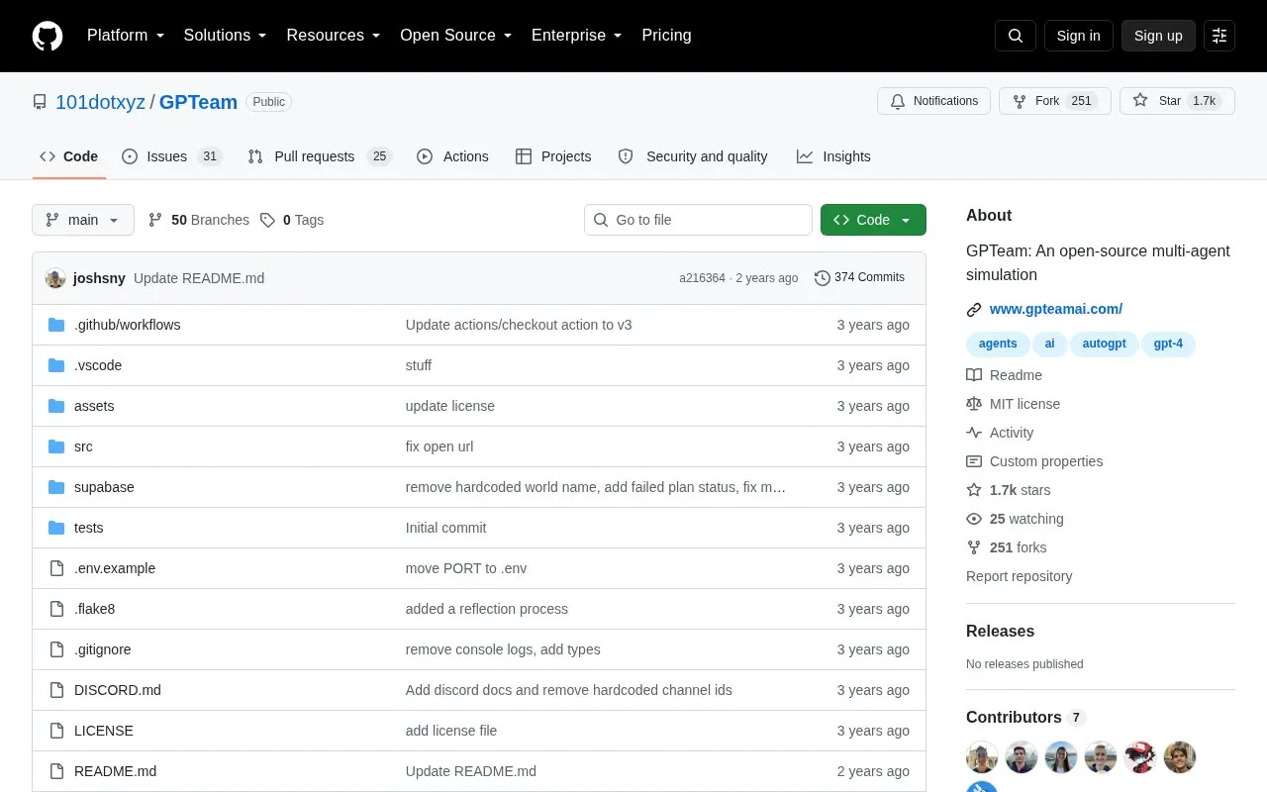Click the Go to file search field
The width and height of the screenshot is (1267, 792).
tap(698, 220)
